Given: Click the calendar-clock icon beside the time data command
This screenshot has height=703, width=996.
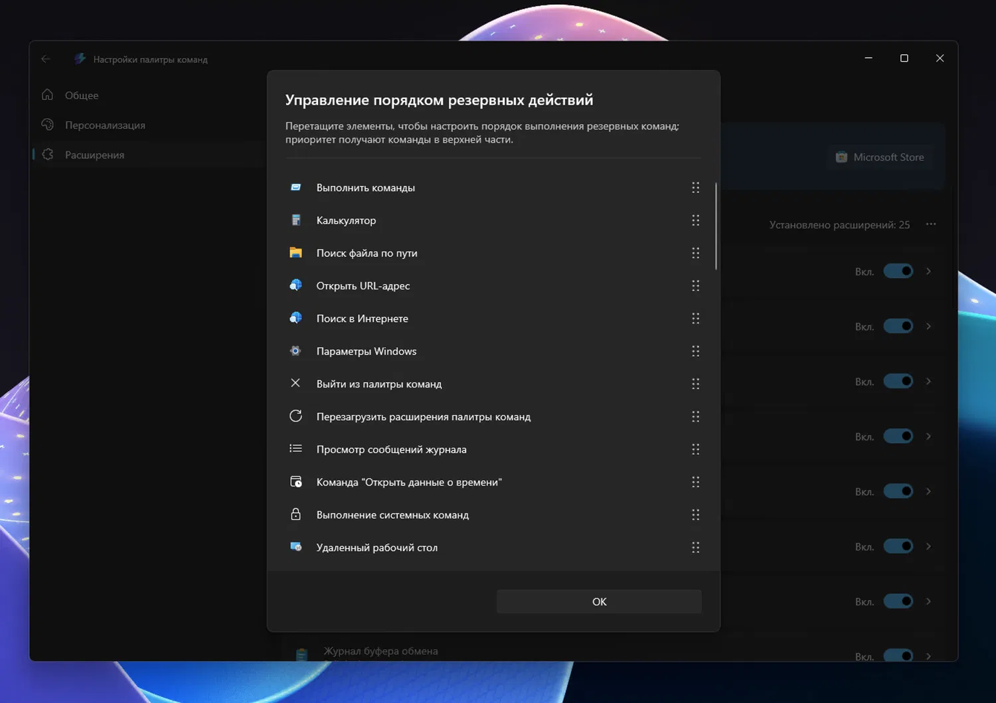Looking at the screenshot, I should [x=295, y=481].
